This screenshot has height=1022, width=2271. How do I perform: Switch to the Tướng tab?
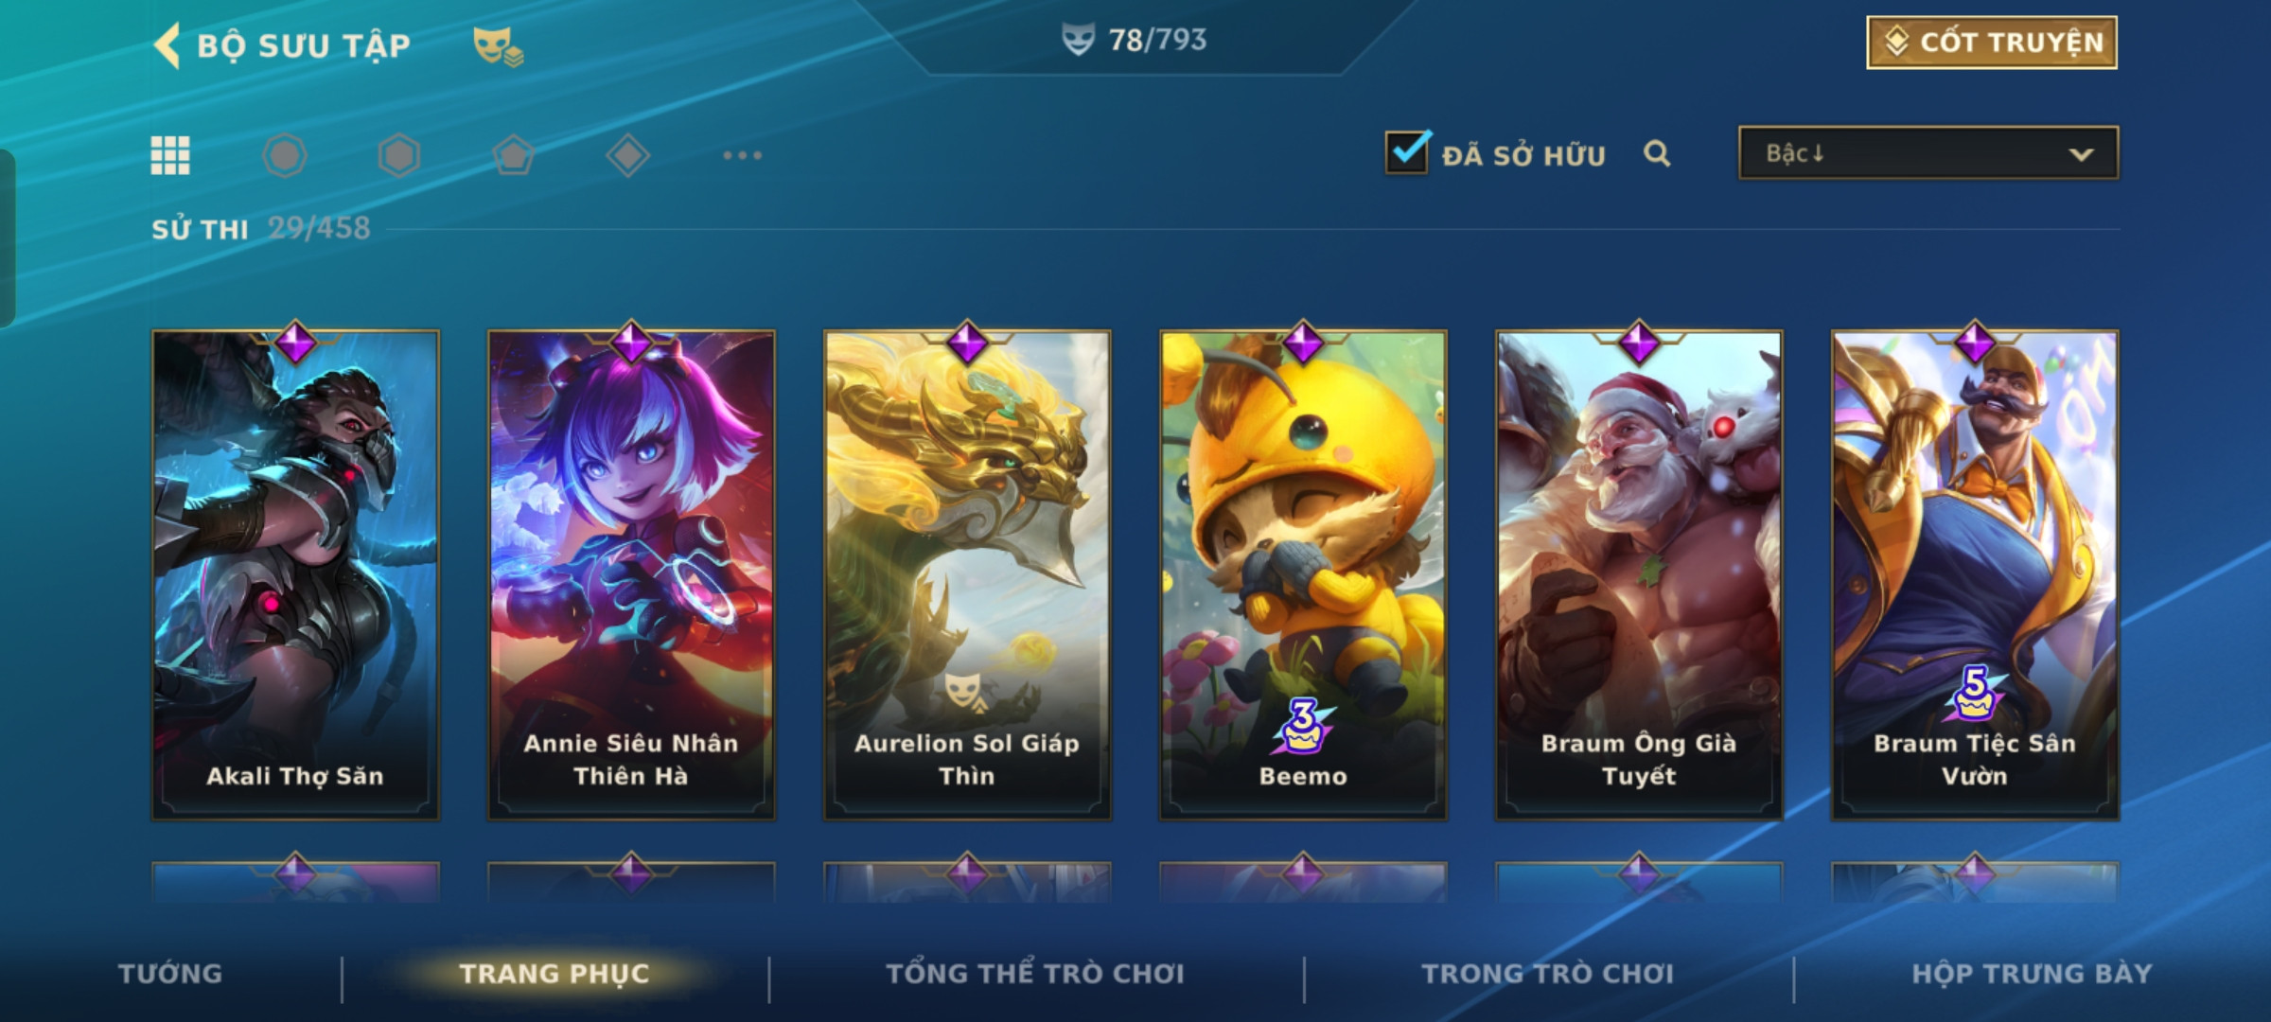[x=170, y=974]
